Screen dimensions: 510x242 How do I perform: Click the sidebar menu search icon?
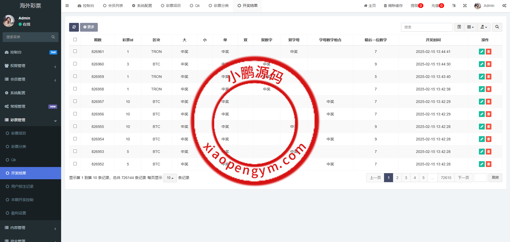(53, 37)
